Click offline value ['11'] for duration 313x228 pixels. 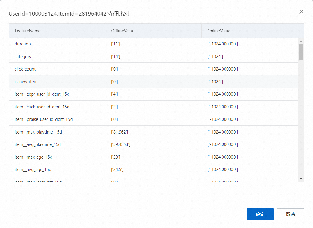(116, 44)
